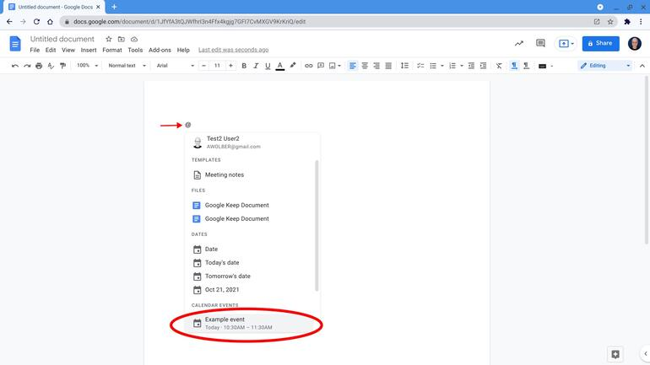Open the highlight color pen tool
This screenshot has width=650, height=365.
pyautogui.click(x=293, y=66)
